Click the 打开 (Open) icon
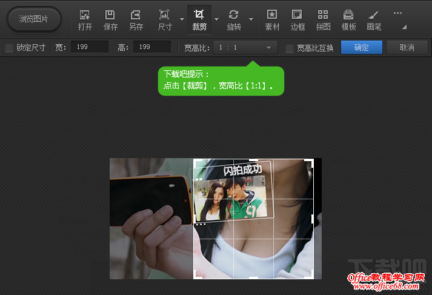Screen dimensions: 432x295 (x=85, y=19)
